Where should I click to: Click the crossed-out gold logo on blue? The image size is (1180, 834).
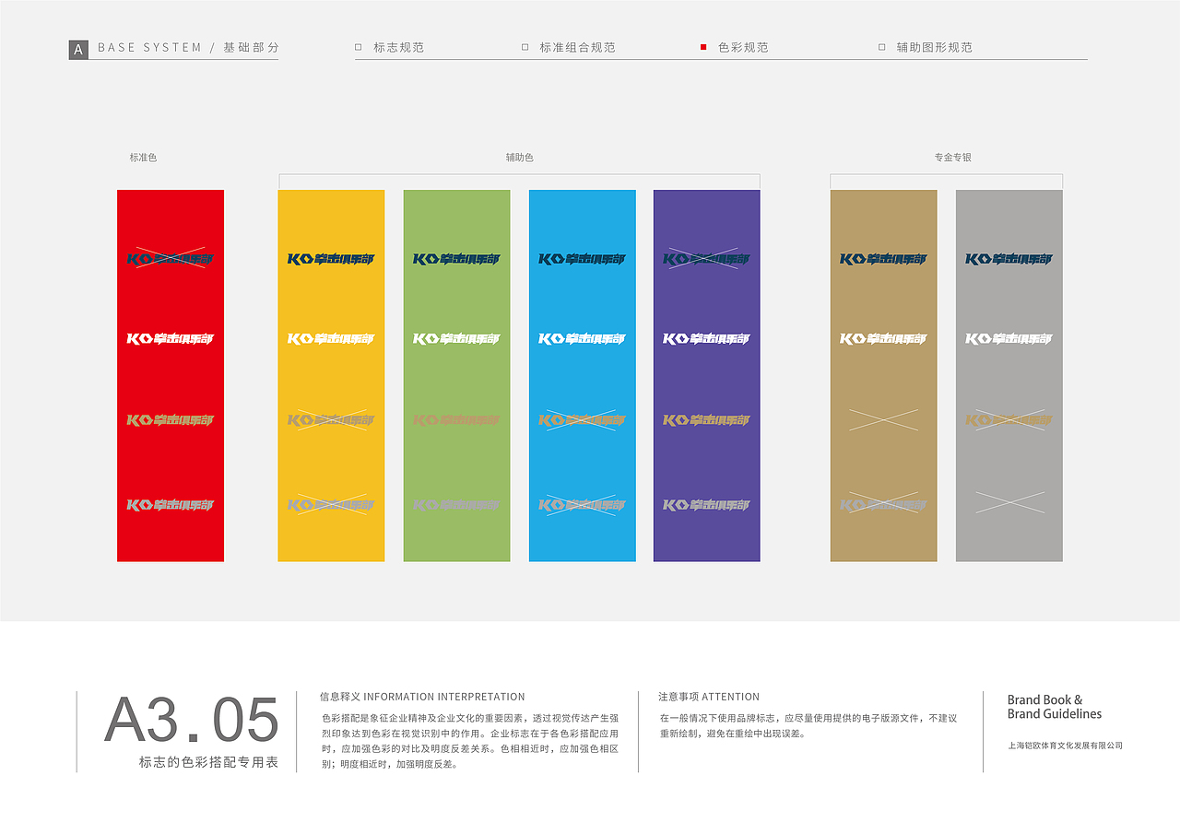click(582, 420)
